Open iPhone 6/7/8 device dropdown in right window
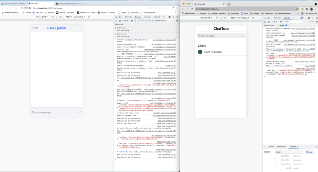Viewport: 318px width, 172px height. (206, 18)
